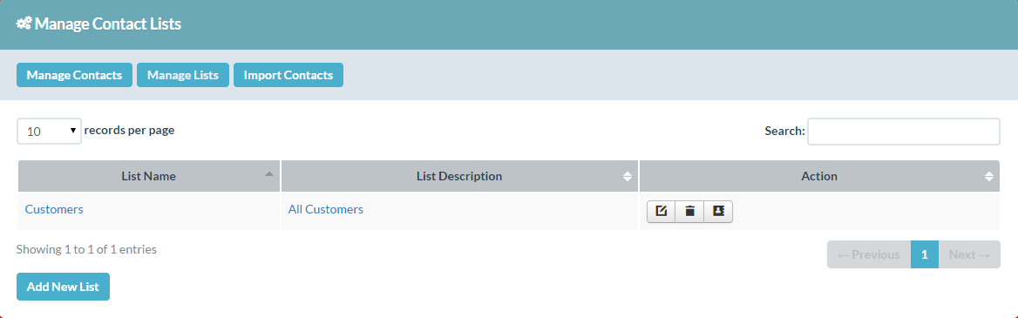Open contacts of Customers list via address-book icon
Screen dimensions: 1018x318
pyautogui.click(x=718, y=212)
